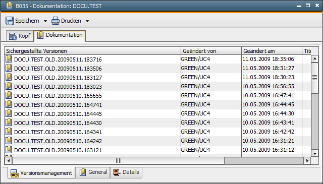The height and width of the screenshot is (184, 323).
Task: Open the Speichern dropdown arrow
Action: pos(45,21)
